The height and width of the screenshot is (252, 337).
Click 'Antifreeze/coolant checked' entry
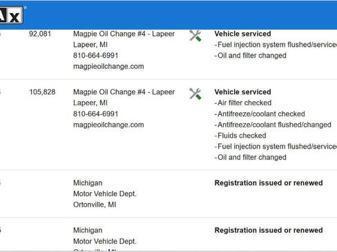point(260,114)
